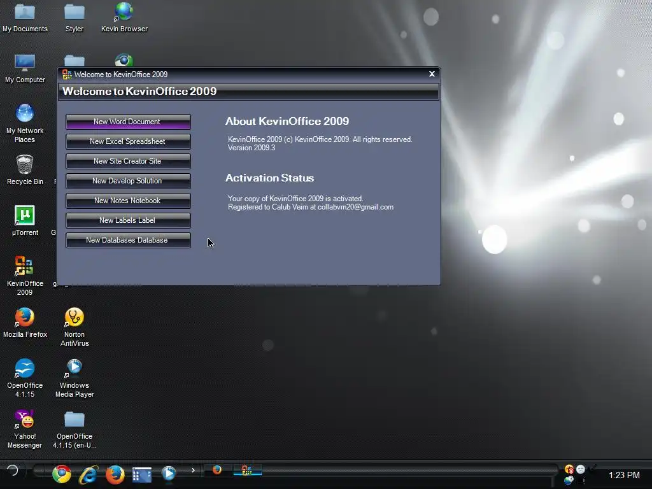This screenshot has height=489, width=652.
Task: Launch Firefox from the quick launch bar
Action: 115,474
